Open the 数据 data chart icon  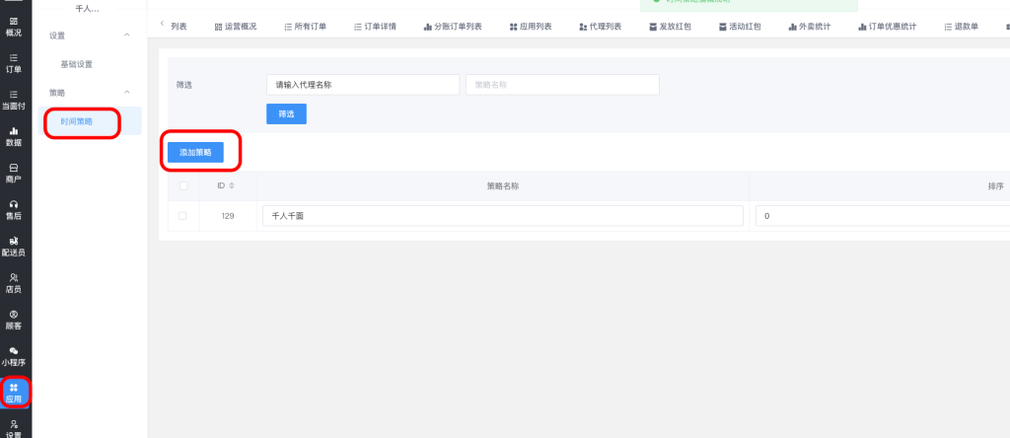[14, 136]
